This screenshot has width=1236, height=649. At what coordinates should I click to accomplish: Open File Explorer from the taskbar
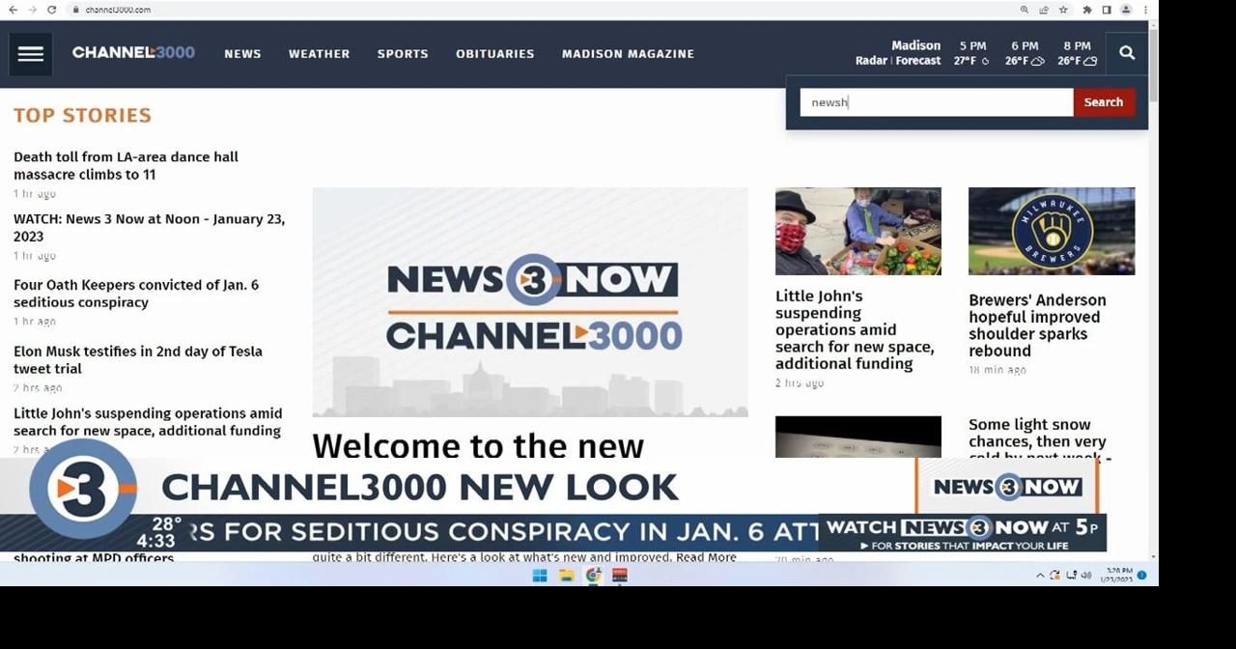point(566,575)
